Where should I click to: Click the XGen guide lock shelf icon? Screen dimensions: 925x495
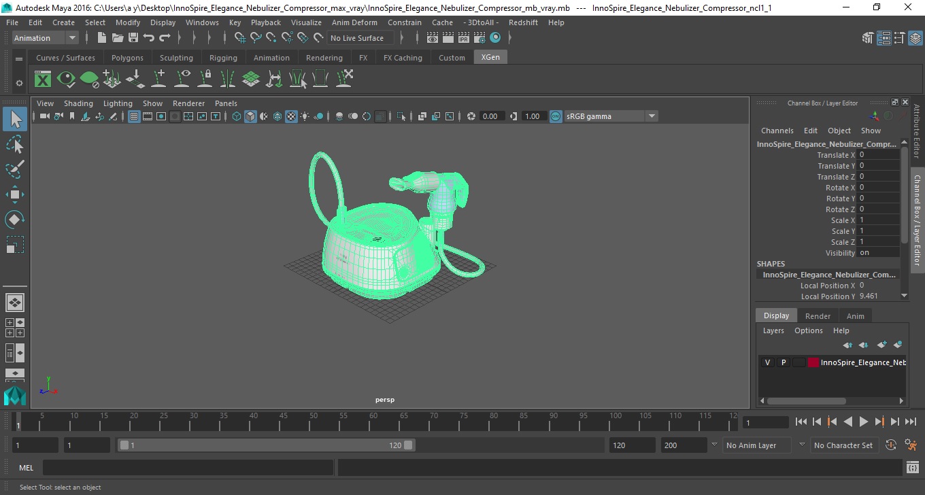click(205, 80)
